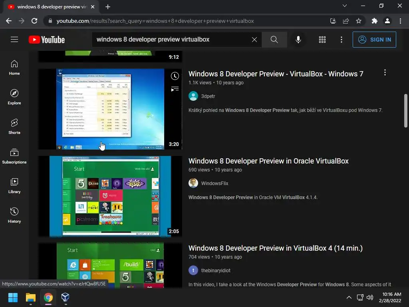Click the 2:05 Start screen video thumbnail
The image size is (409, 307).
tap(110, 196)
